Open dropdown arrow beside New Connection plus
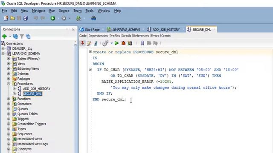The height and width of the screenshot is (153, 273). click(10, 37)
